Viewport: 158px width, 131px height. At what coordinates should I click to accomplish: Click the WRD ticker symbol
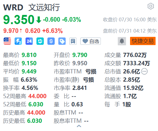tap(13, 7)
